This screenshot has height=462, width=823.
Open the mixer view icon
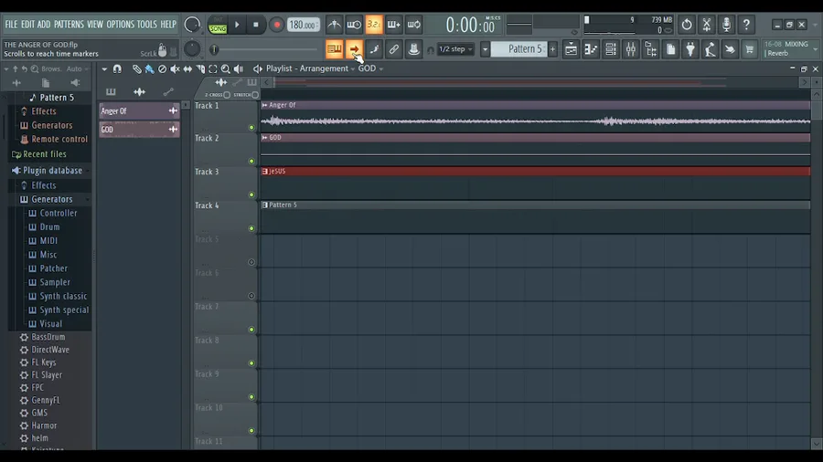630,49
